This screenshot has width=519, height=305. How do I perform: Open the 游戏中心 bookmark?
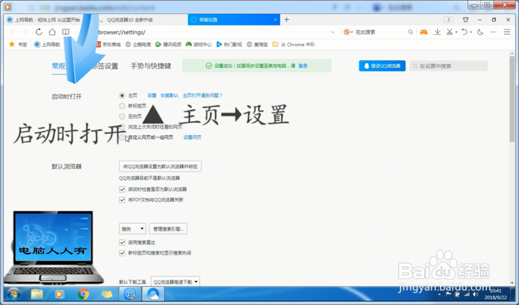[199, 44]
